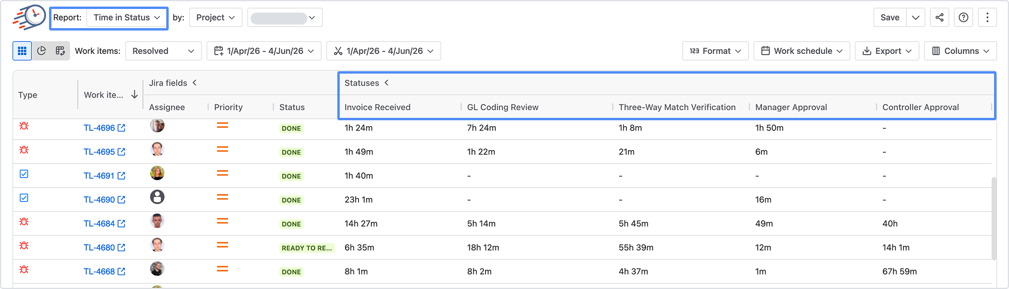Click the Status column header
Screen dimensions: 1009x289
[x=292, y=107]
